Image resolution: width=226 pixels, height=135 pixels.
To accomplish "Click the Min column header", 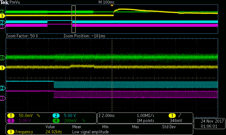I will pos(105,127).
